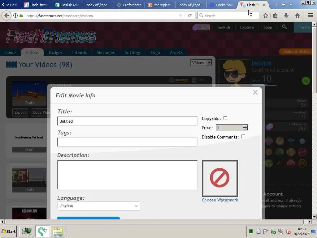Reload the page with refresh icon
This screenshot has width=317, height=238.
click(x=190, y=15)
